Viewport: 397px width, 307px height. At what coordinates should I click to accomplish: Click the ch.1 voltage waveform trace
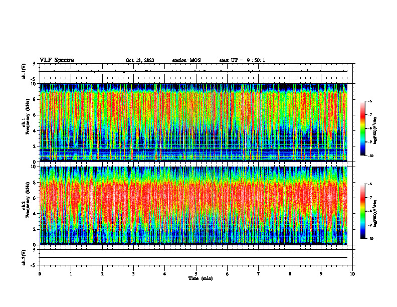193,71
